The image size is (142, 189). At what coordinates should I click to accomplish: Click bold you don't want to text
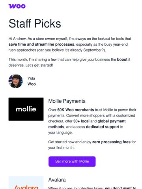tap(120, 187)
